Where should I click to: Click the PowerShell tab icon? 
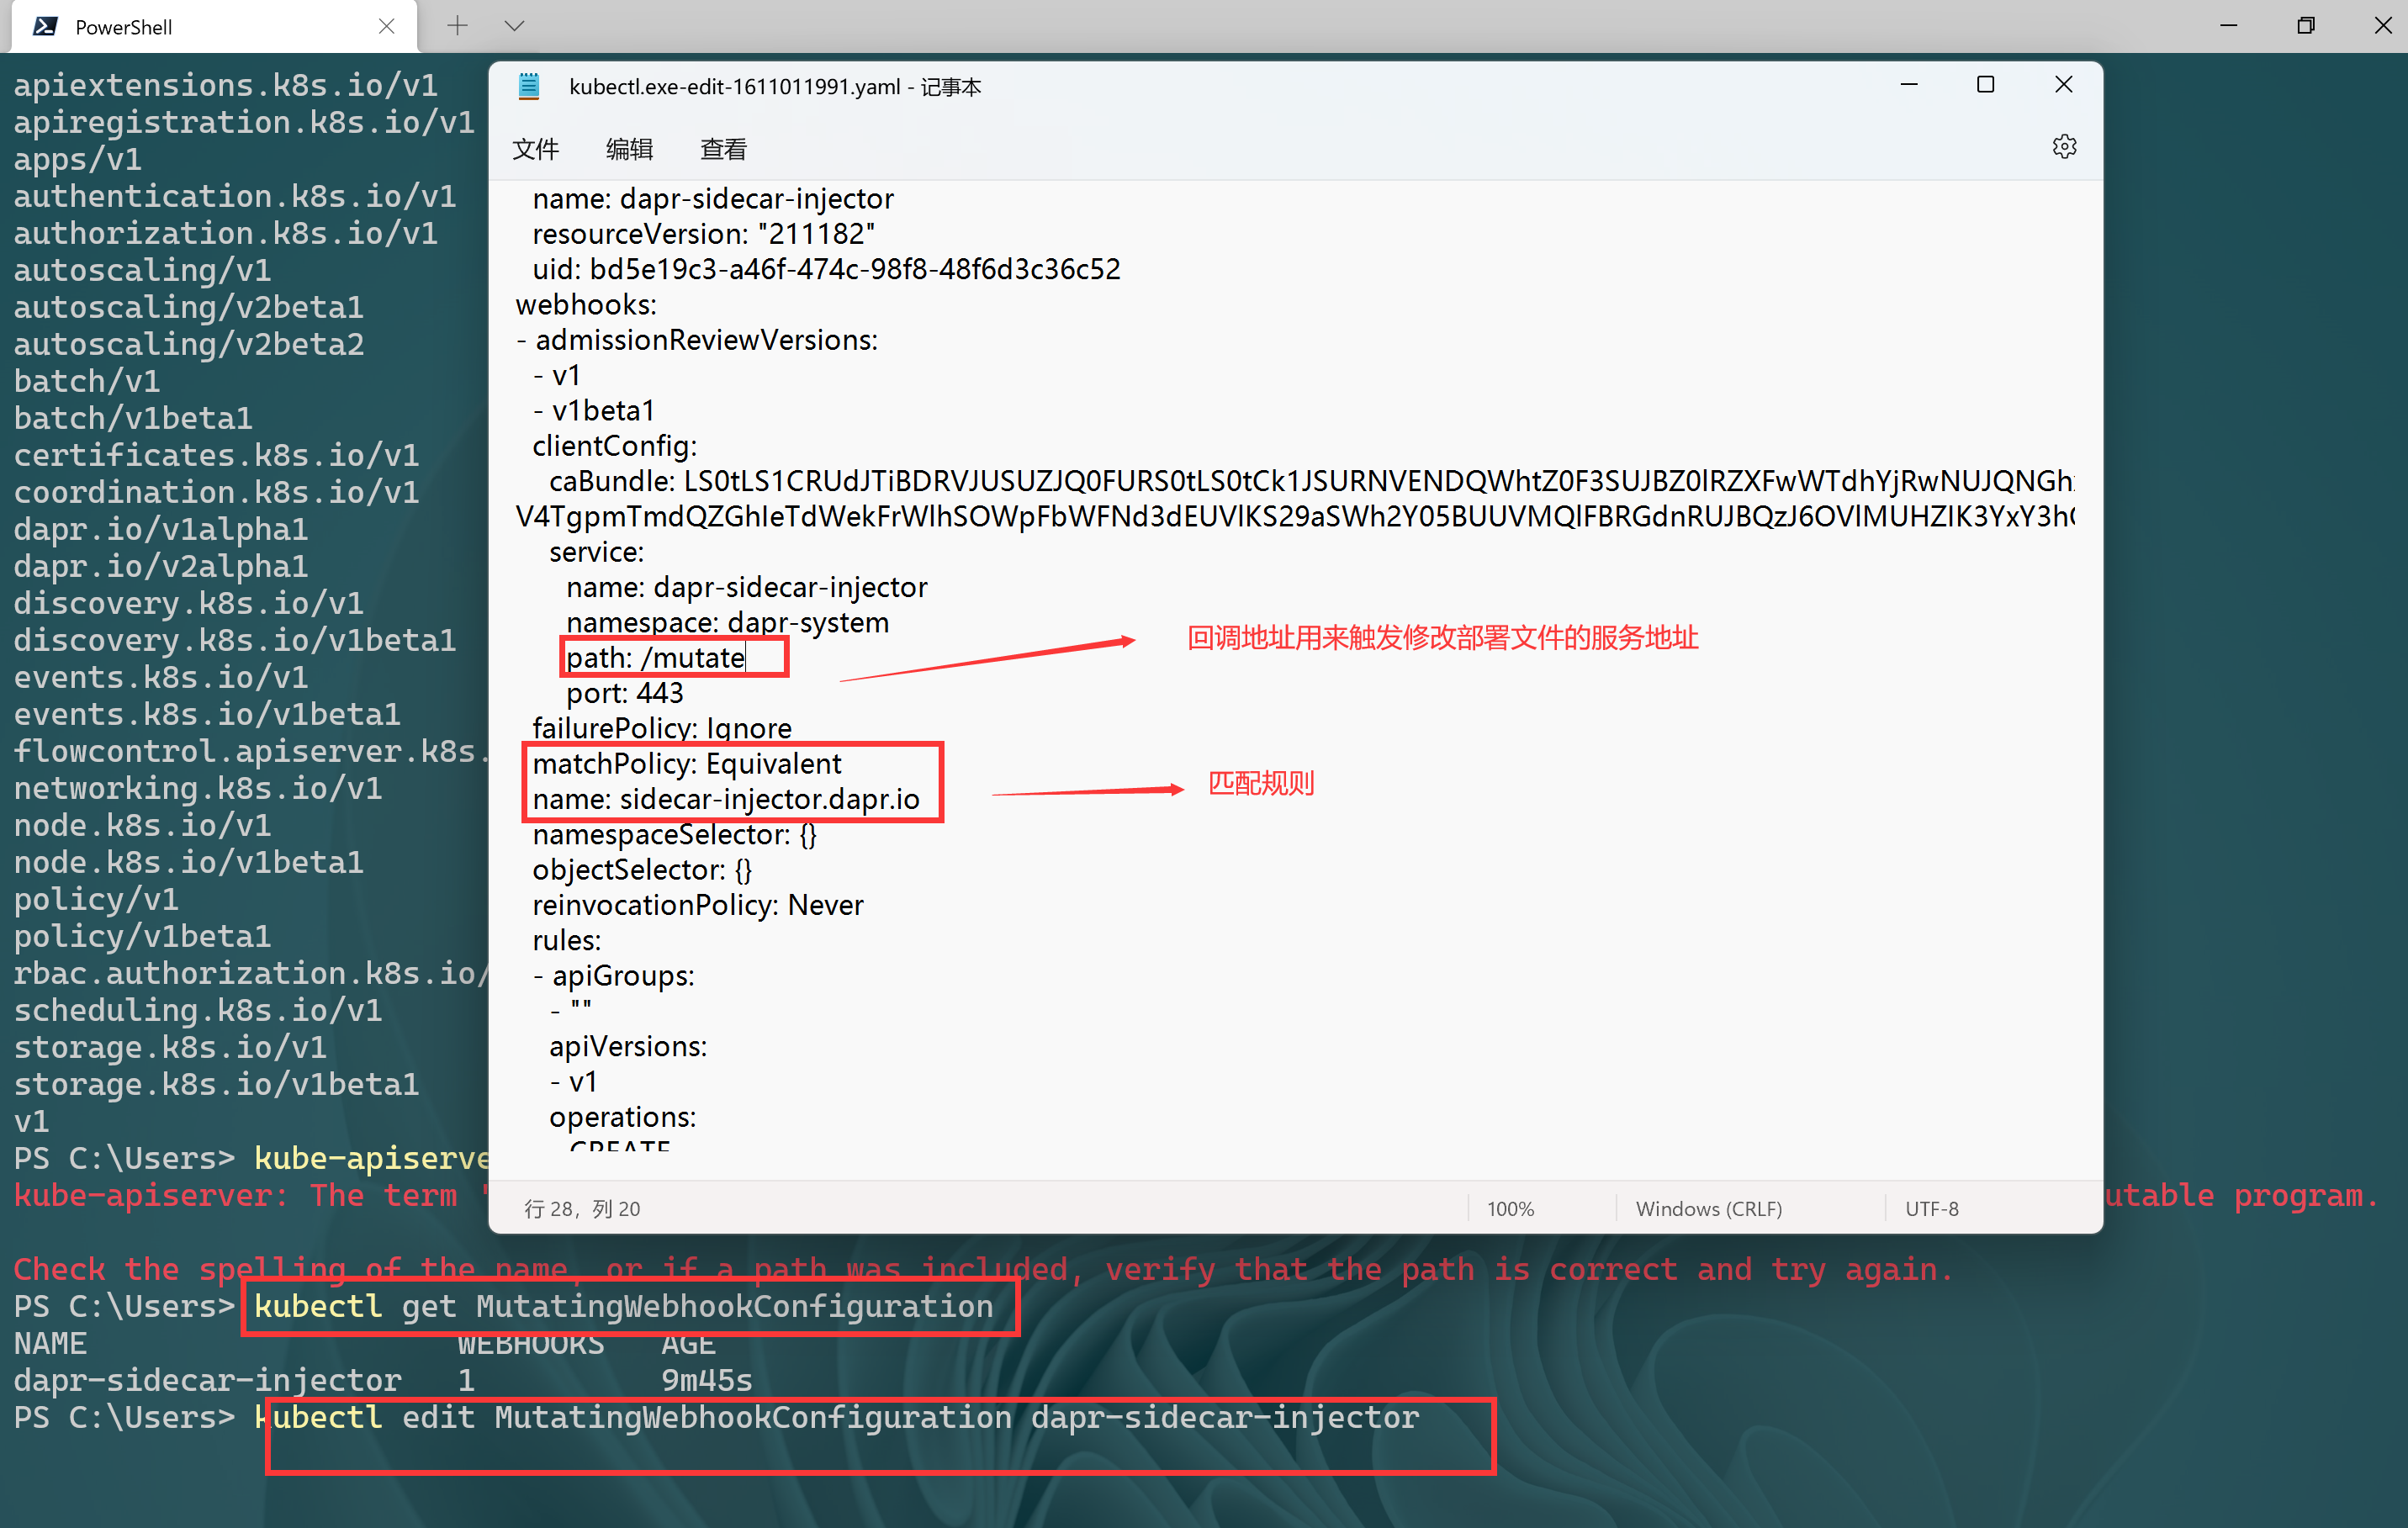pos(45,27)
